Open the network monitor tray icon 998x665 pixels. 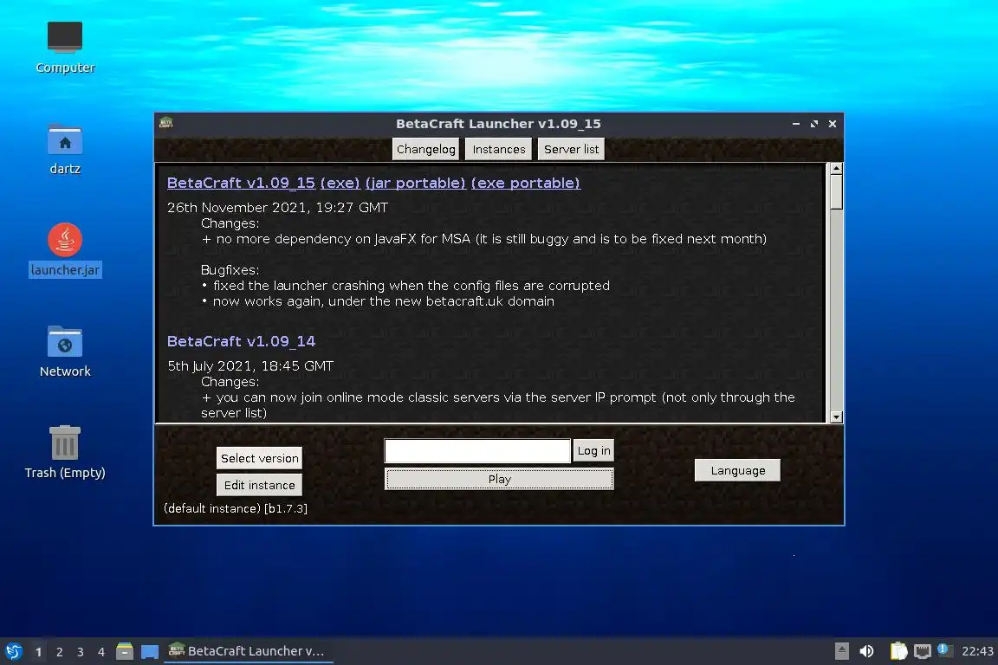pyautogui.click(x=923, y=651)
